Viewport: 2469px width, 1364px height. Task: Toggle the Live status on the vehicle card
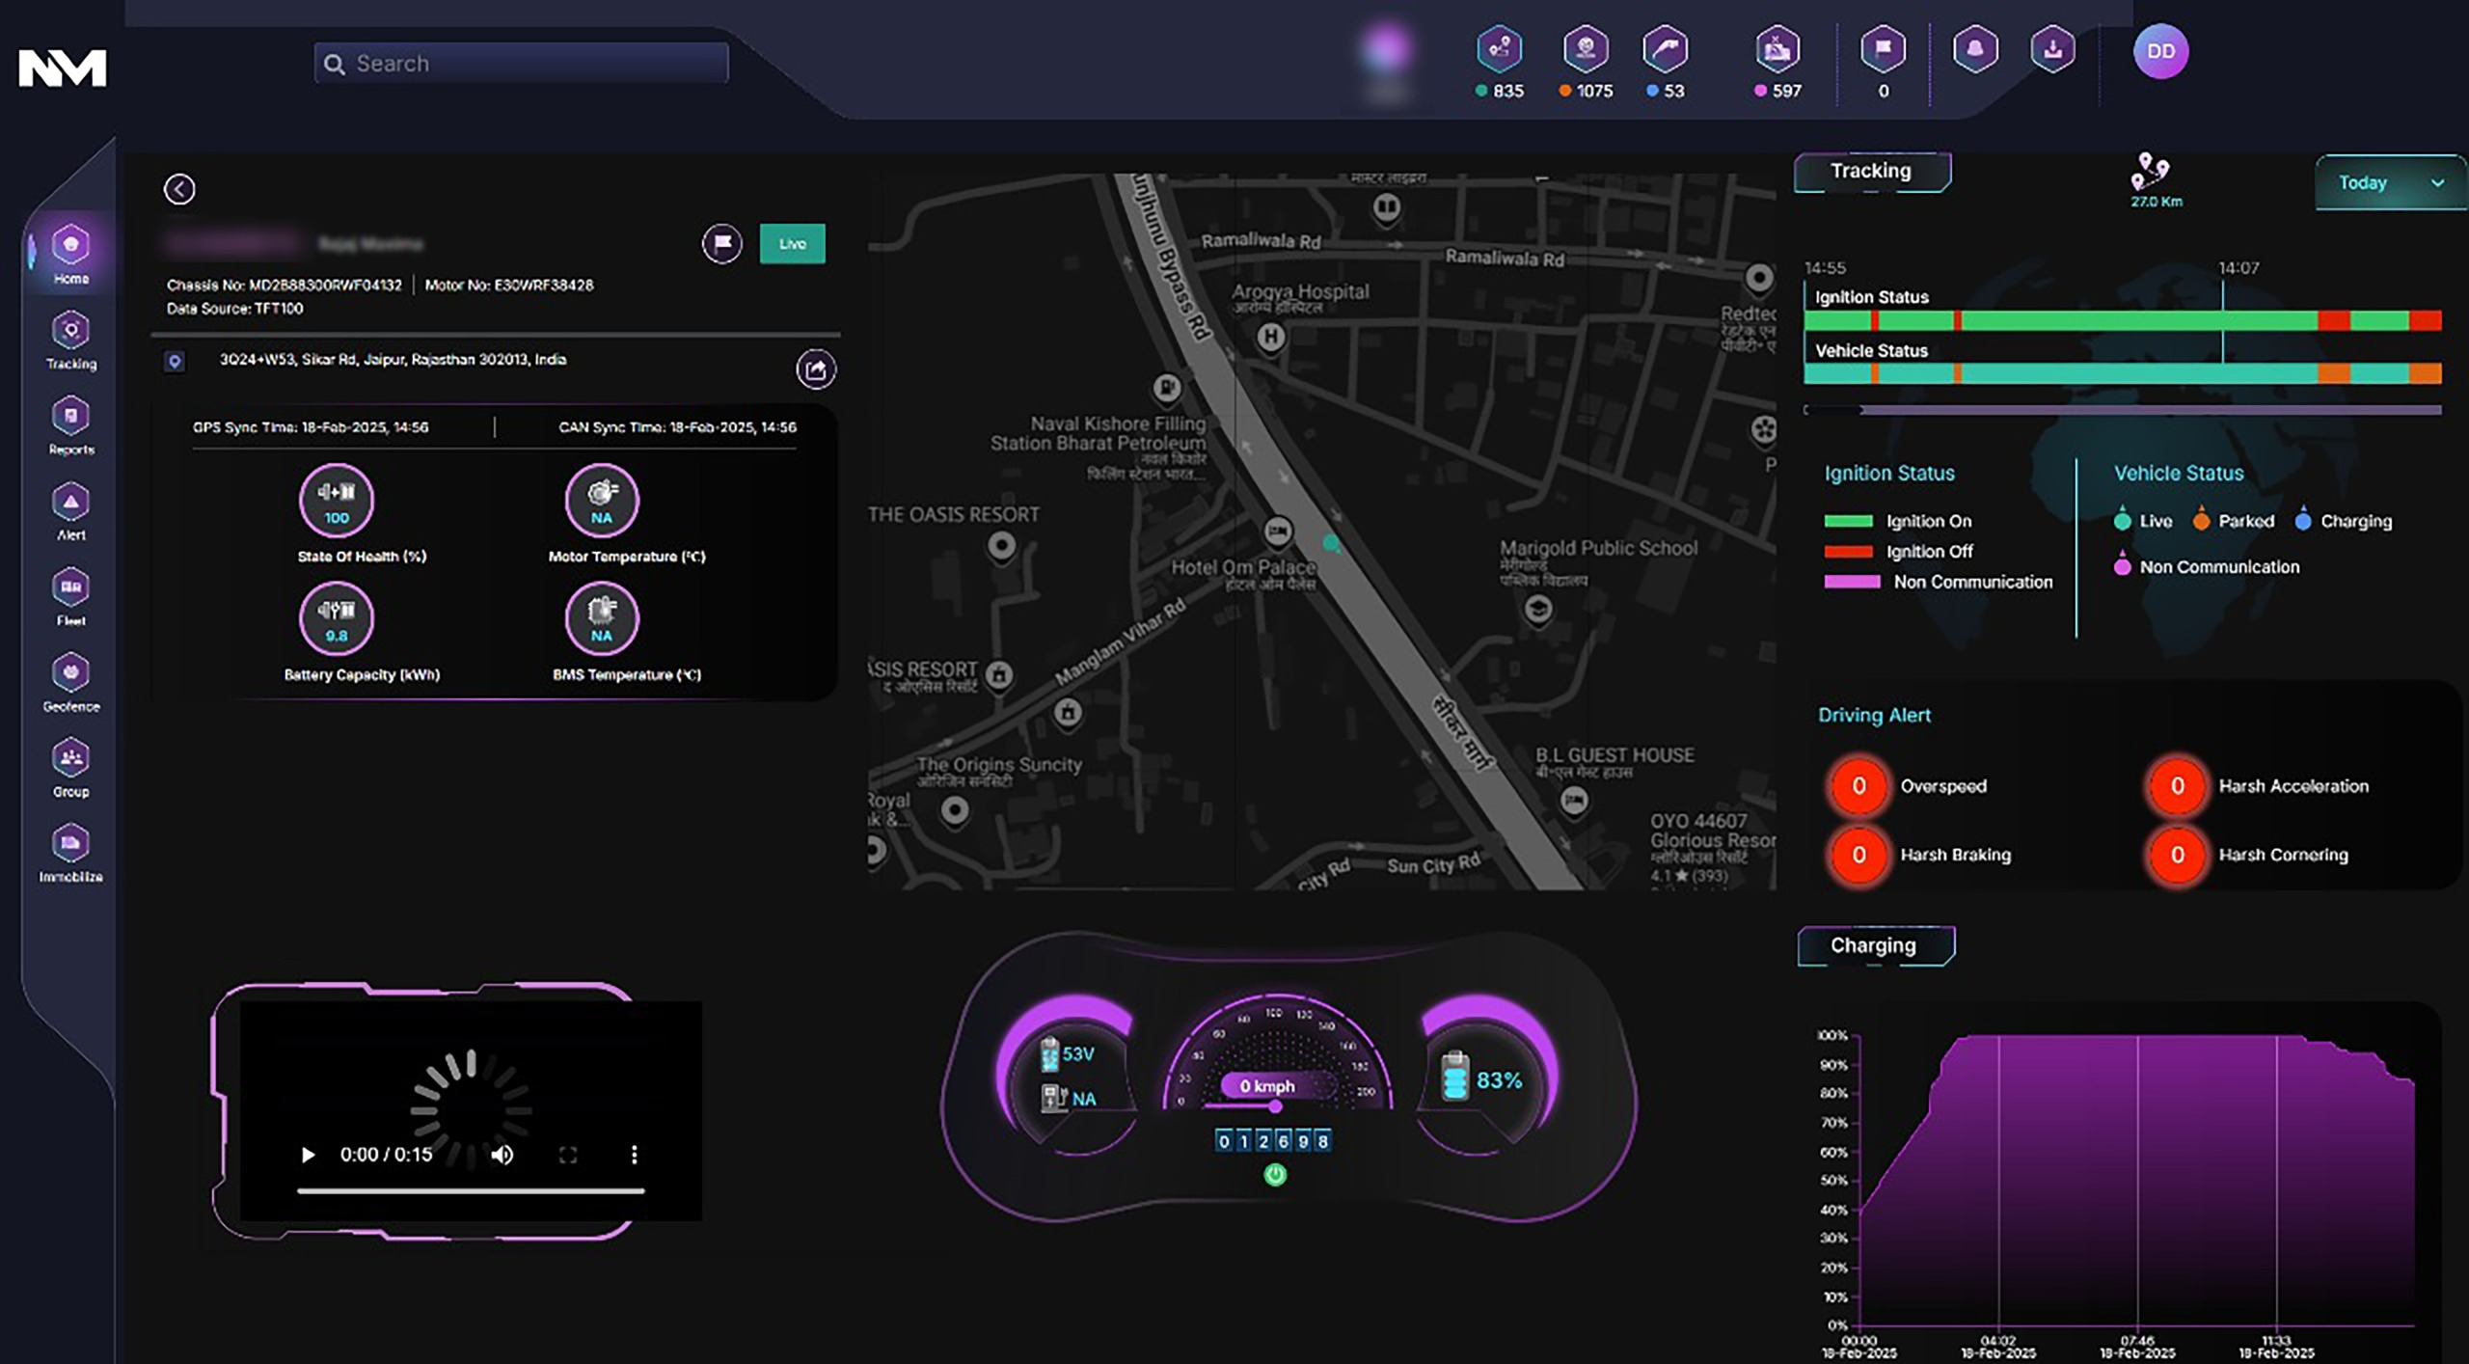pos(792,244)
